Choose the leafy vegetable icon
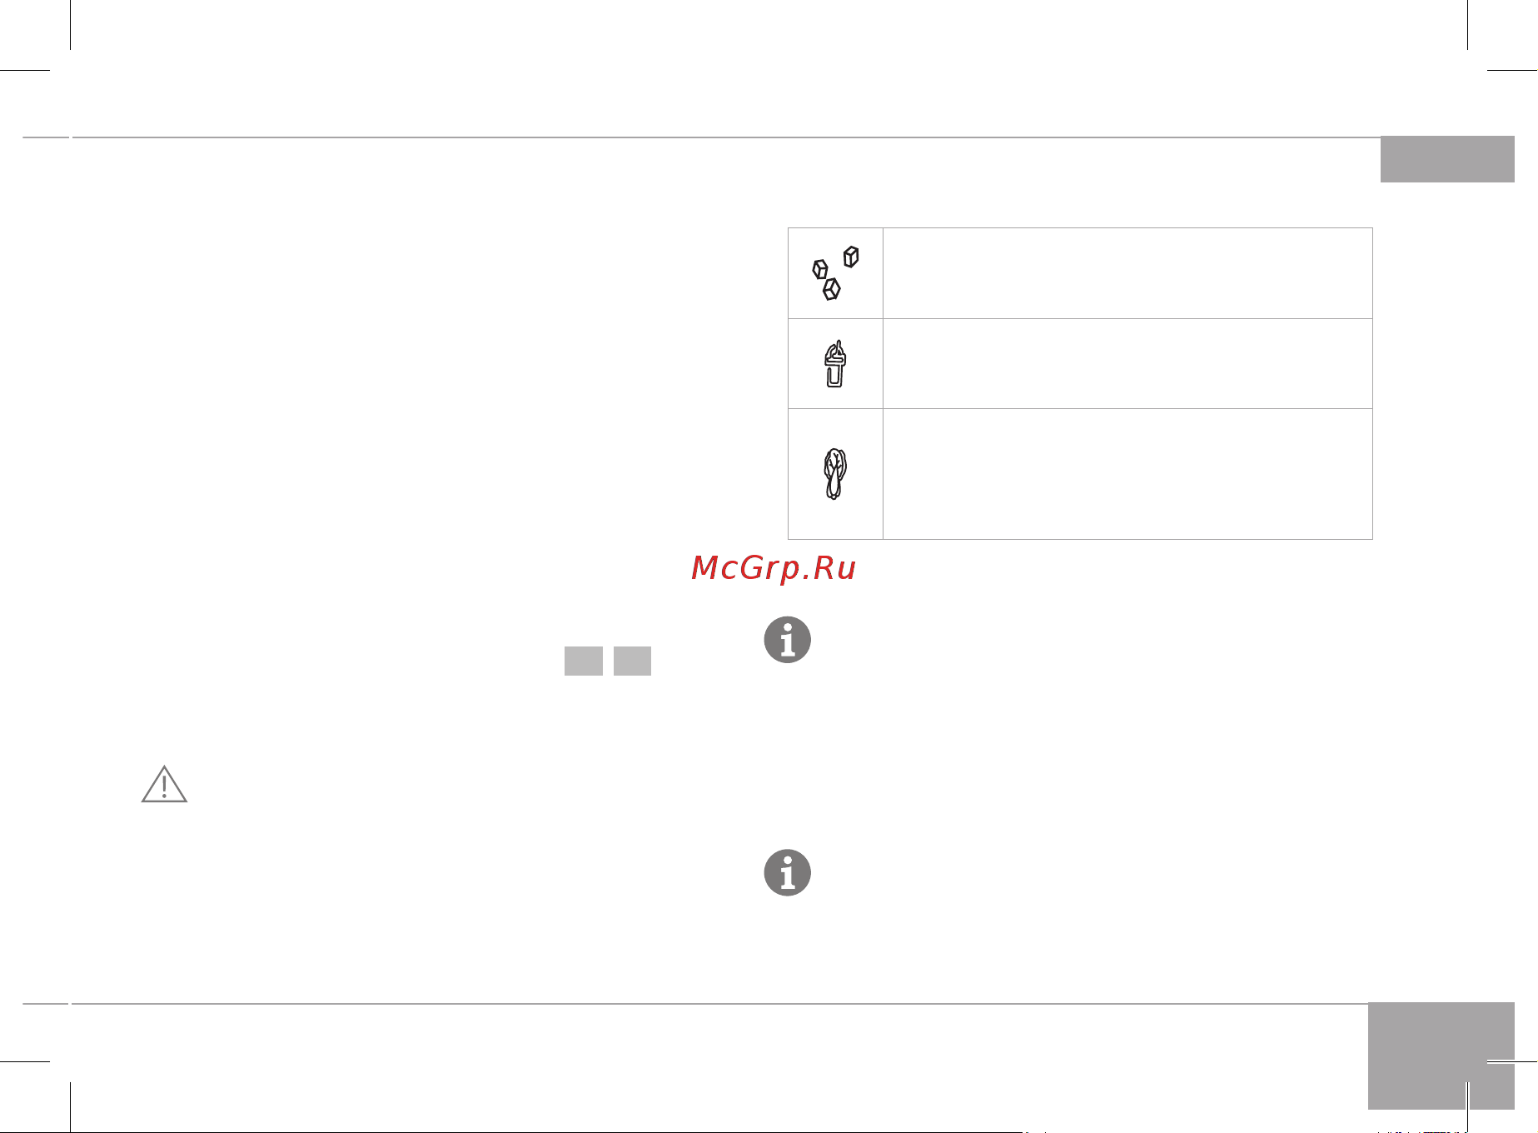The height and width of the screenshot is (1133, 1538). tap(835, 474)
